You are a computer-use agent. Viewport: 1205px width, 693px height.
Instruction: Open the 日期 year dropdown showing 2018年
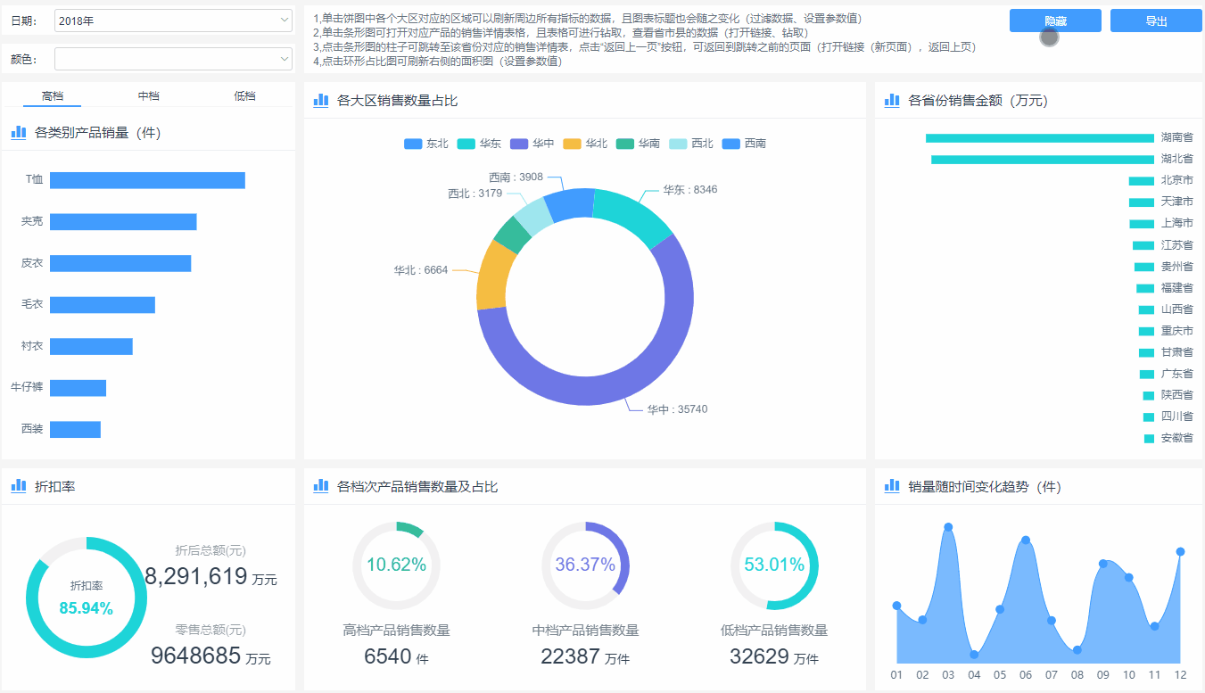tap(173, 20)
